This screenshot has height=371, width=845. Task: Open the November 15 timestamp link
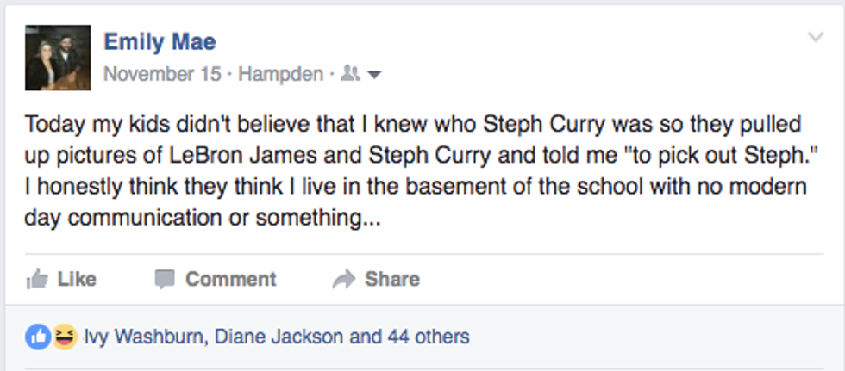162,74
